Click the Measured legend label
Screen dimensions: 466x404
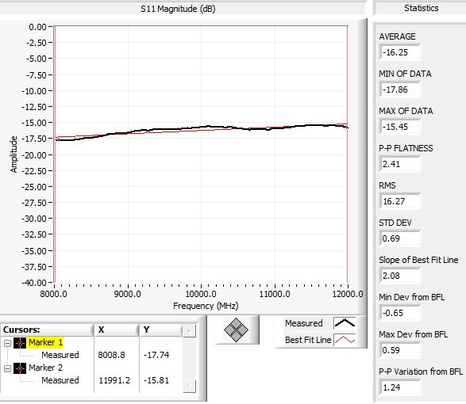304,323
